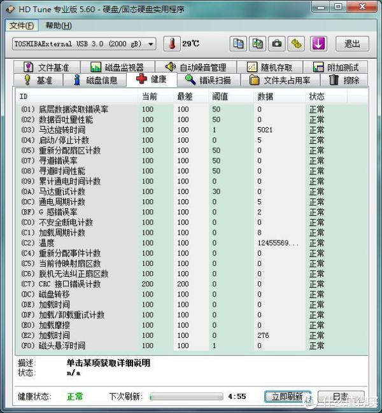Switch to 自动噪音管理 tab

click(x=195, y=67)
